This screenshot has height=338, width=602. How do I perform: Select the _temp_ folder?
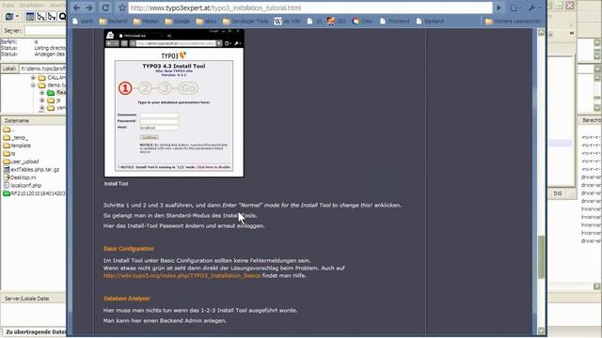pyautogui.click(x=15, y=138)
